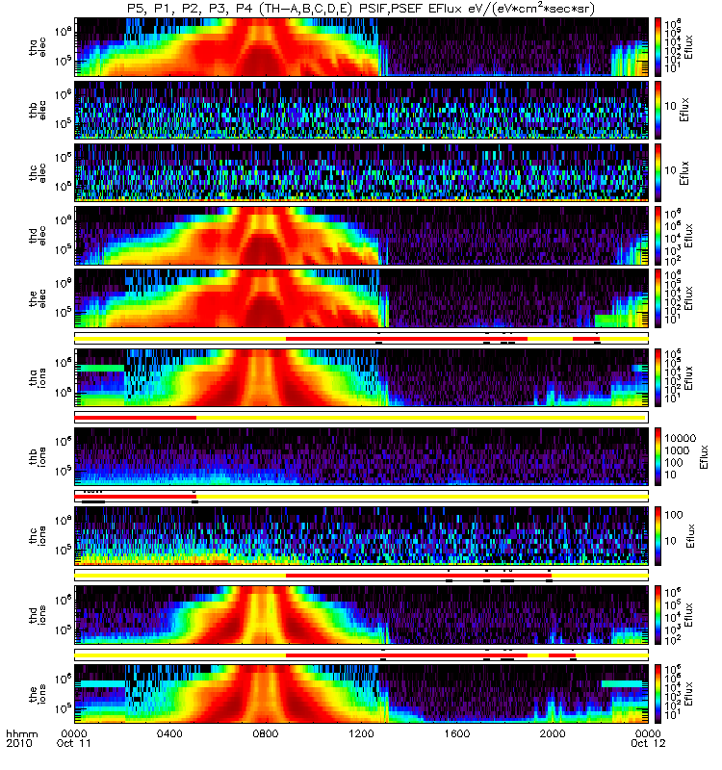Viewport: 722px width, 770px height.
Task: Select the 'tha ions' y-axis label
Action: click(37, 377)
